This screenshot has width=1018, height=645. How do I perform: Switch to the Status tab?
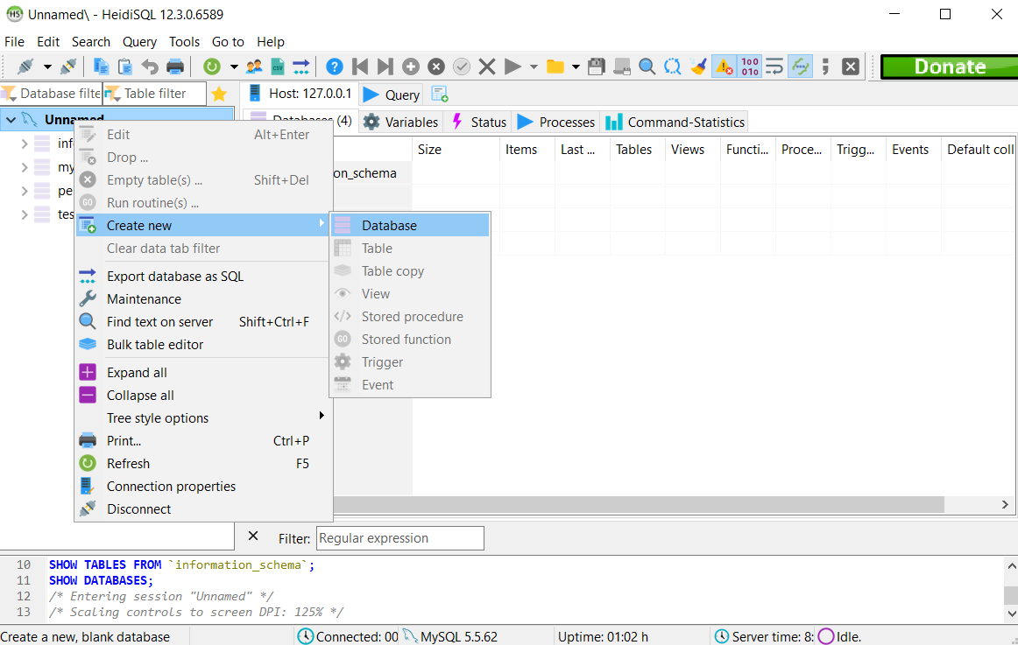click(478, 122)
